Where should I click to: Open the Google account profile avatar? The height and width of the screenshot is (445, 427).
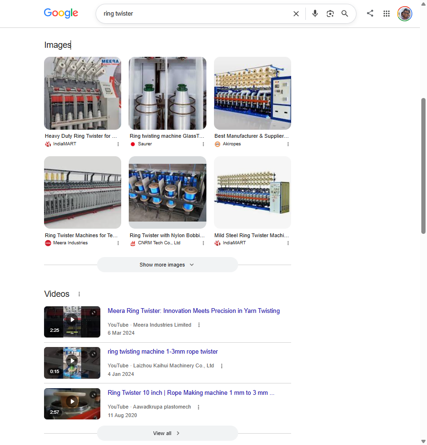[x=405, y=14]
